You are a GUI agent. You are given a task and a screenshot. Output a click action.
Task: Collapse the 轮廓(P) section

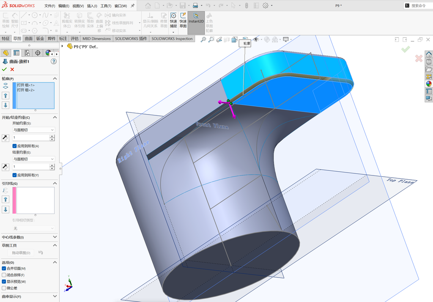pyautogui.click(x=55, y=79)
